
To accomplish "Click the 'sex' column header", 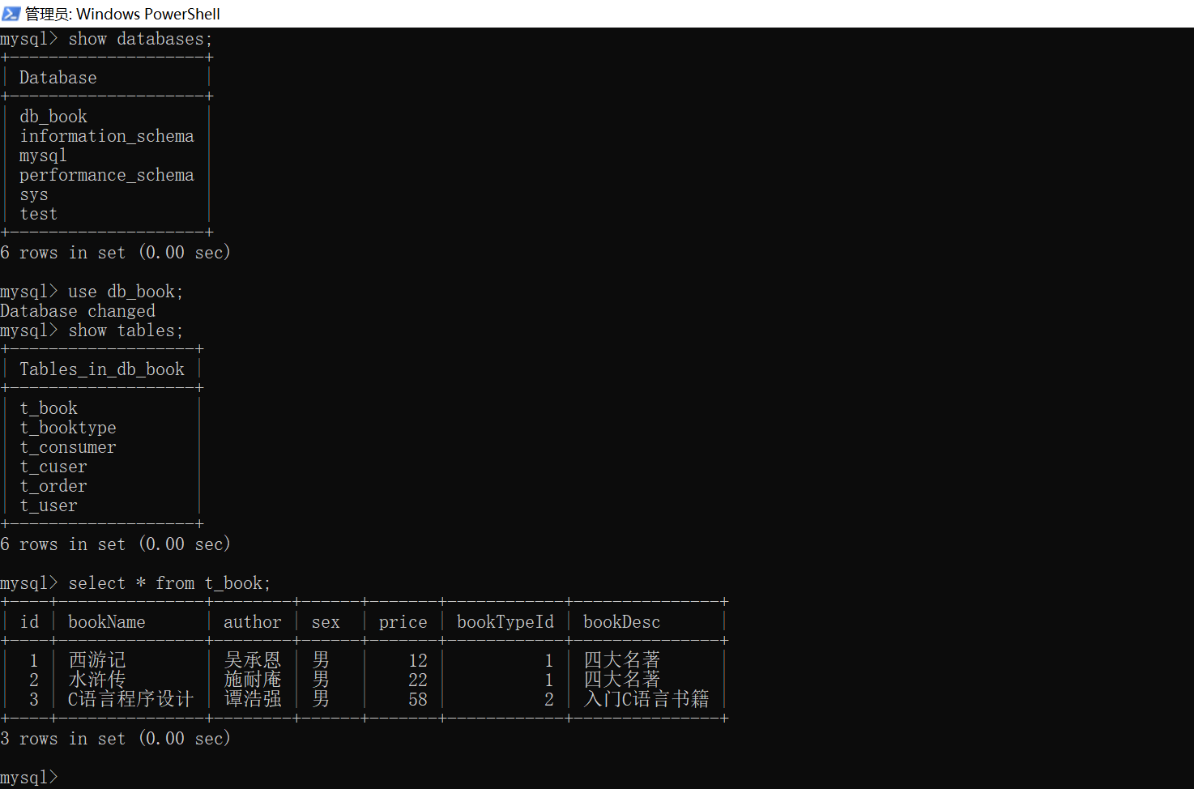I will [x=326, y=622].
